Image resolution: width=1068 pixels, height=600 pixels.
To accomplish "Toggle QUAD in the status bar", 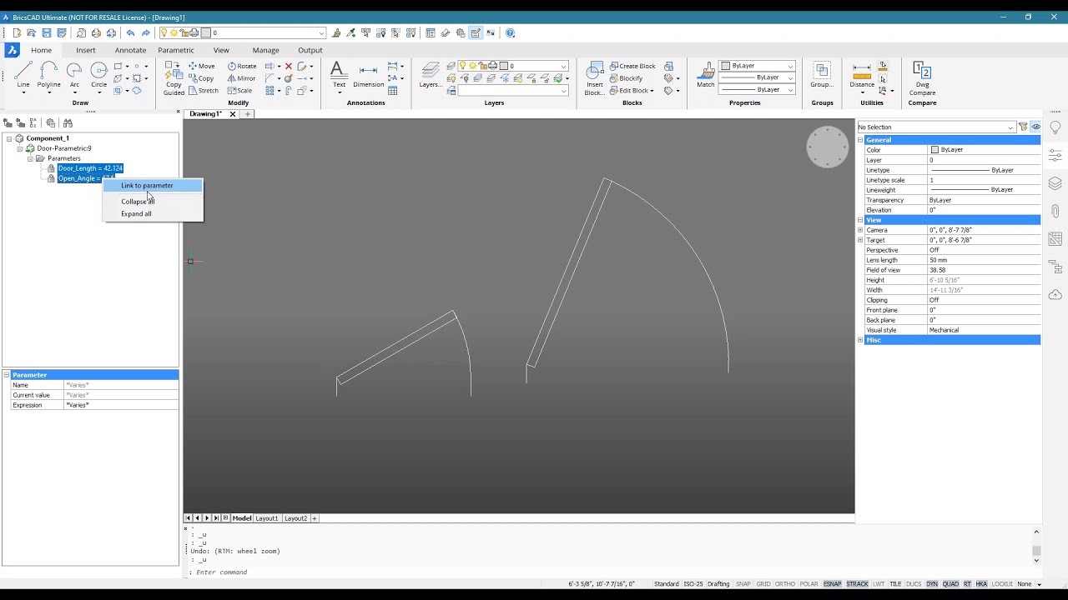I will point(950,584).
